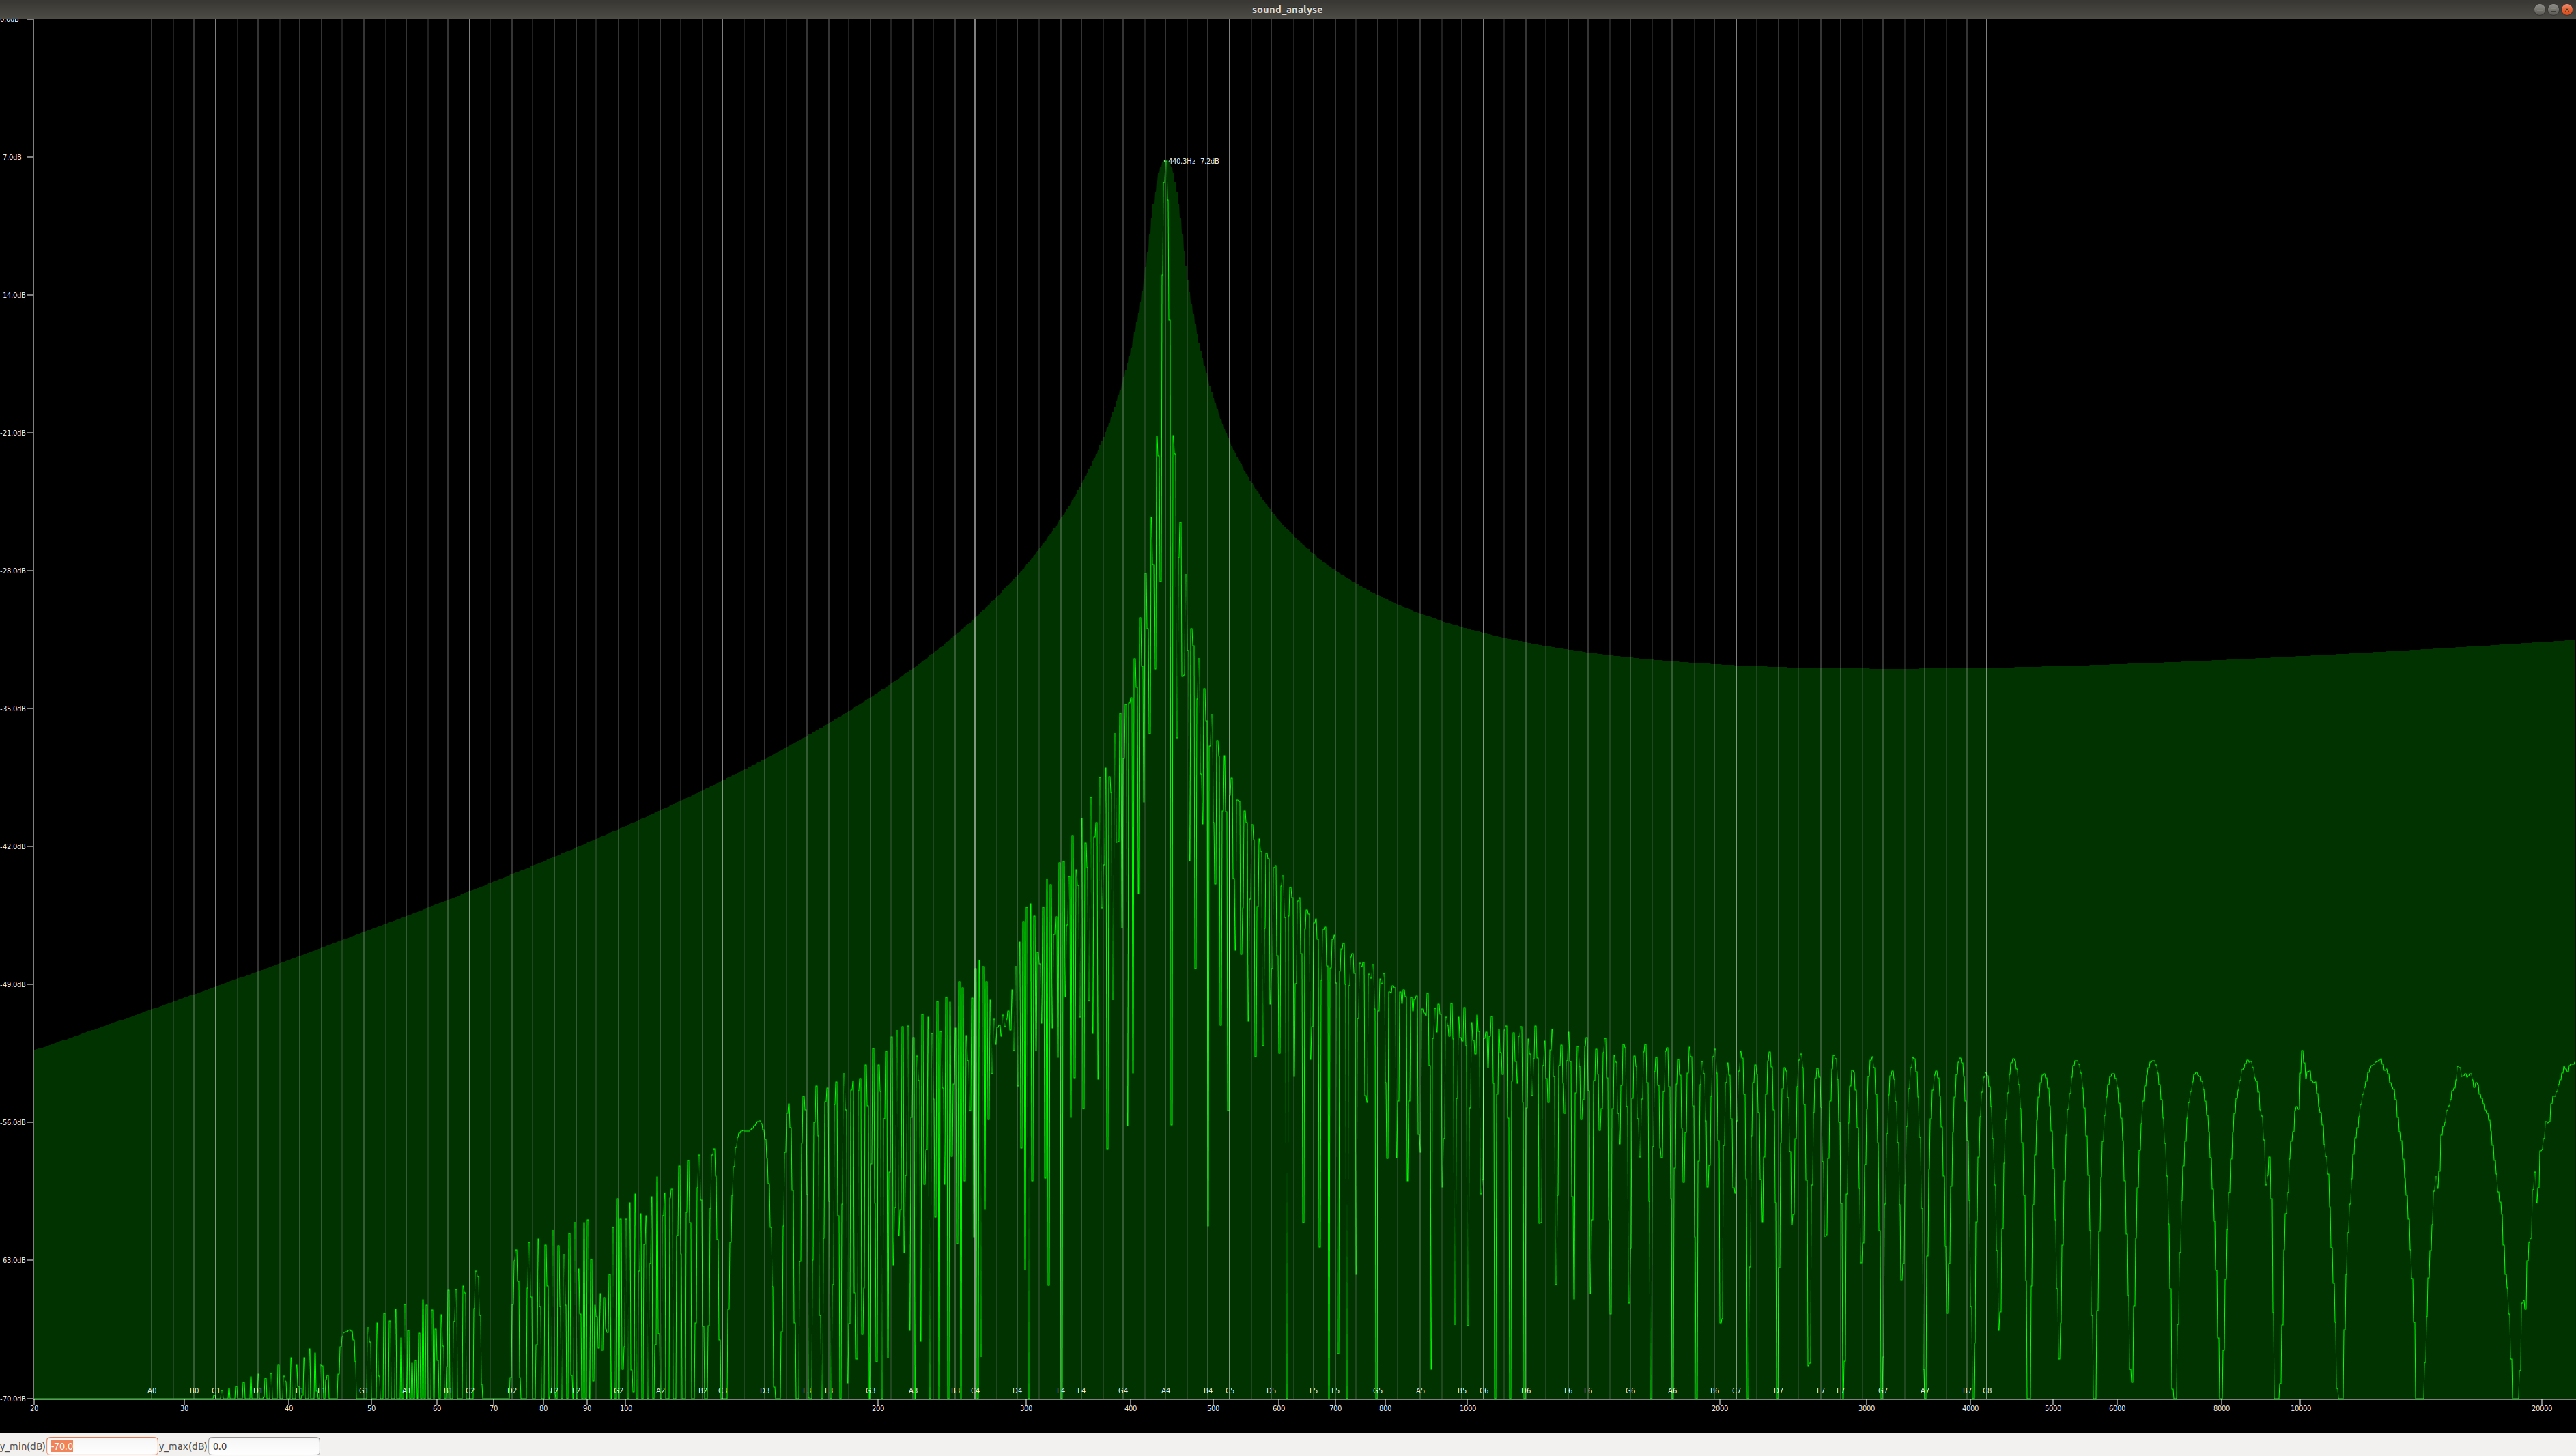The height and width of the screenshot is (1456, 2576).
Task: Click the G7 note marker label
Action: pos(1883,1391)
